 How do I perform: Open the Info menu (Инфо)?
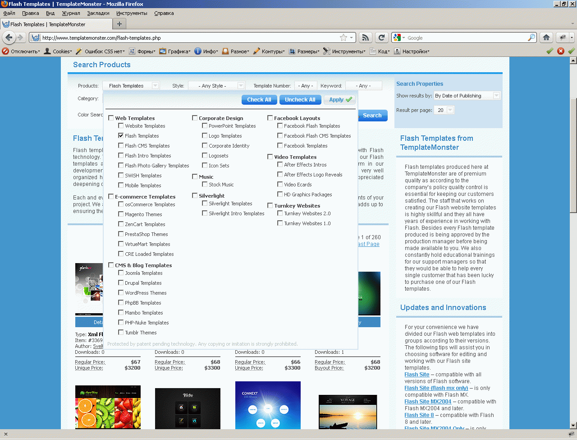tap(206, 51)
